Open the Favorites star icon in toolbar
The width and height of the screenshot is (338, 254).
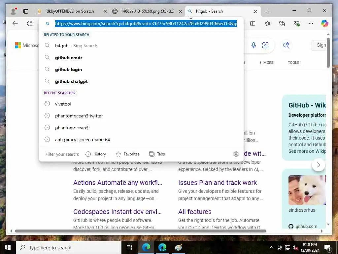point(267,23)
